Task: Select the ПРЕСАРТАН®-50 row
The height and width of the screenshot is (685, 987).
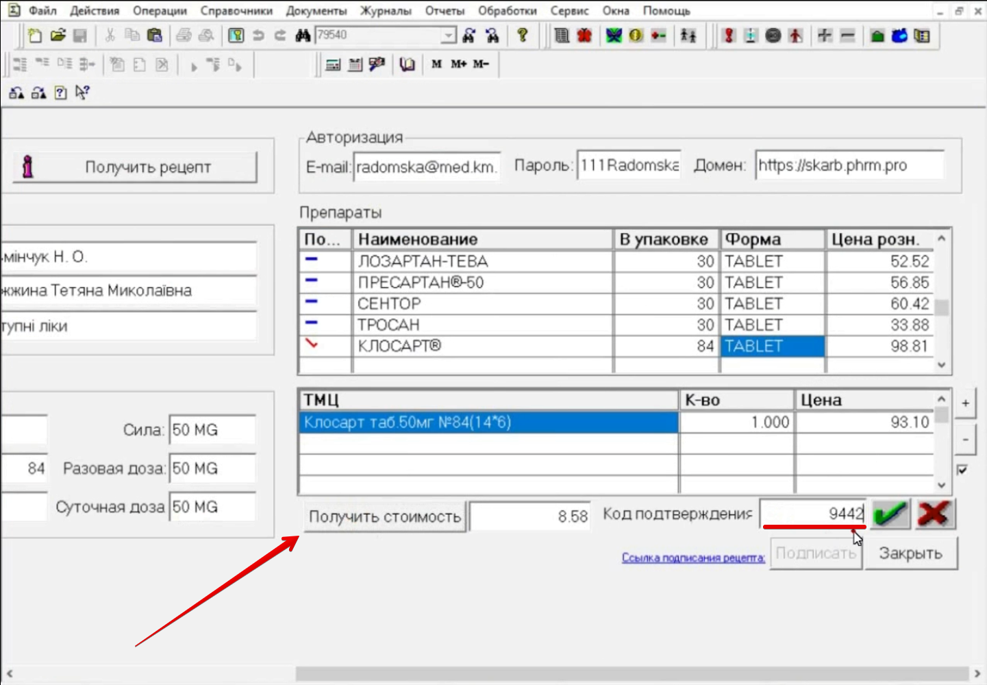Action: [616, 283]
